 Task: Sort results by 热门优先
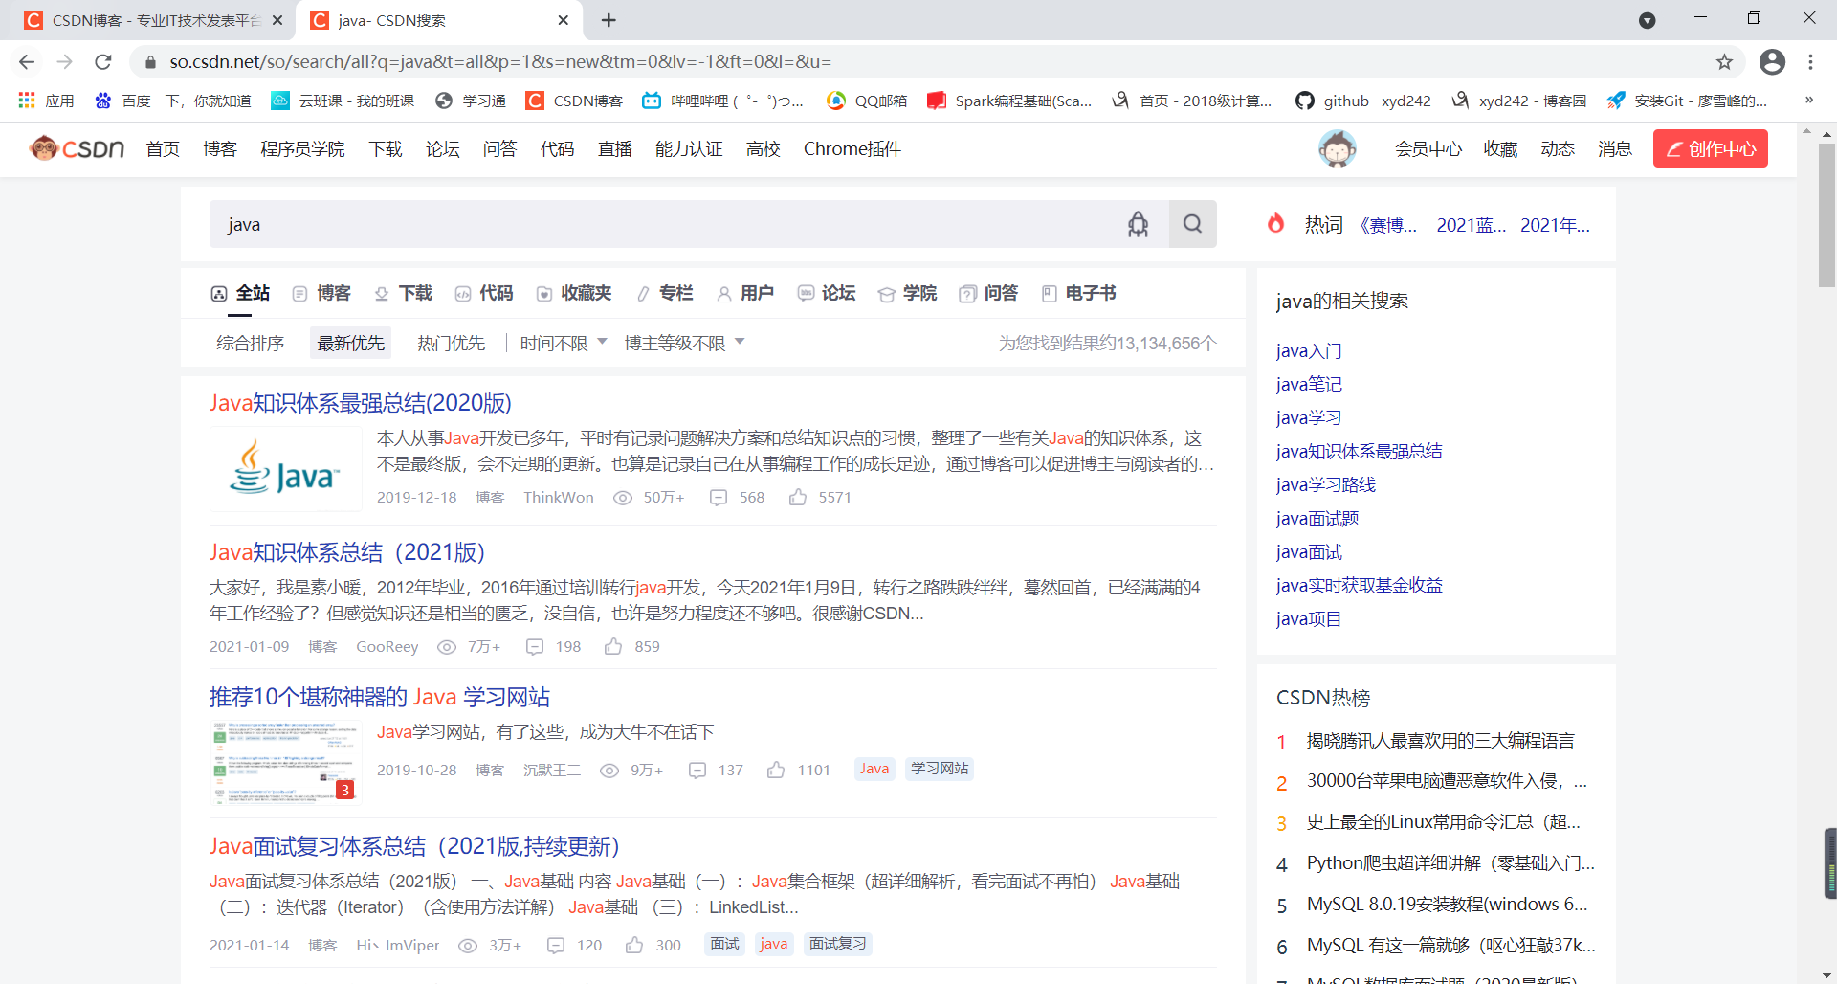click(452, 343)
